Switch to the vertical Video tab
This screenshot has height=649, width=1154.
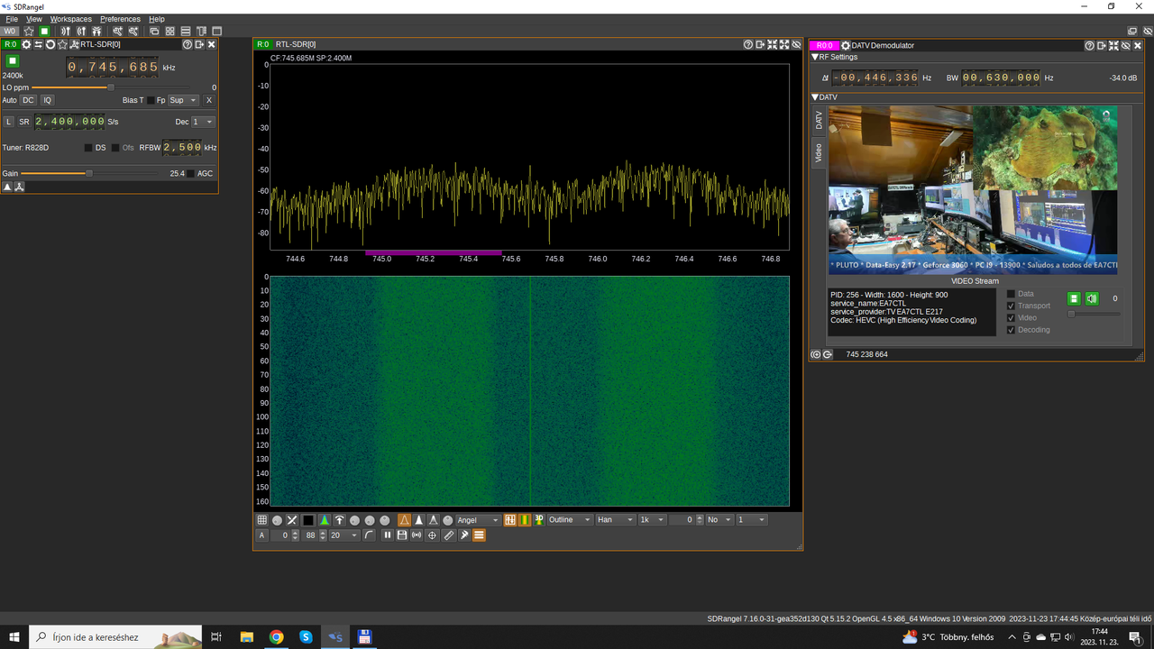point(819,152)
